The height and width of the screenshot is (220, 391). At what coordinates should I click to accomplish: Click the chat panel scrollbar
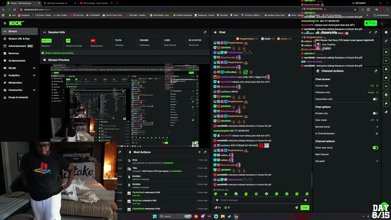pos(312,179)
